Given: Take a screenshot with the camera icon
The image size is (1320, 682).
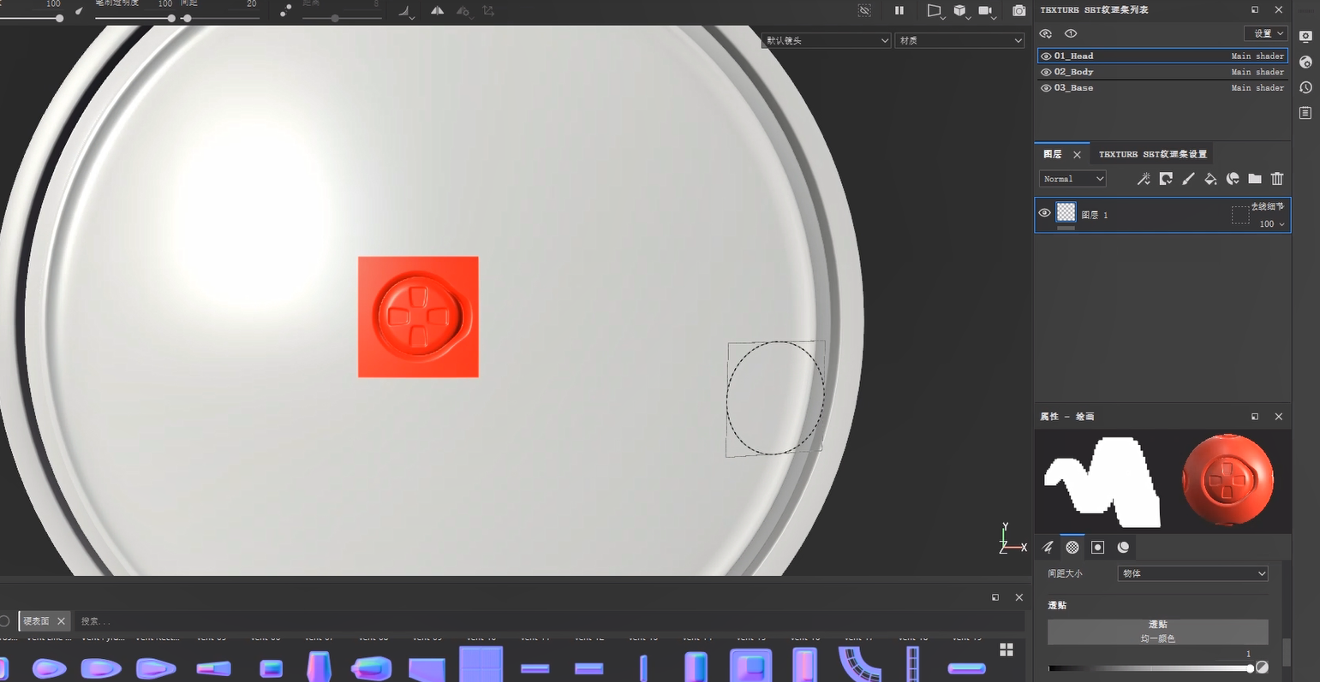Looking at the screenshot, I should (1019, 11).
